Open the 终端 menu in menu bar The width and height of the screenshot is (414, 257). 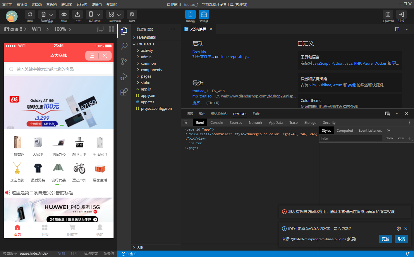coord(97,4)
